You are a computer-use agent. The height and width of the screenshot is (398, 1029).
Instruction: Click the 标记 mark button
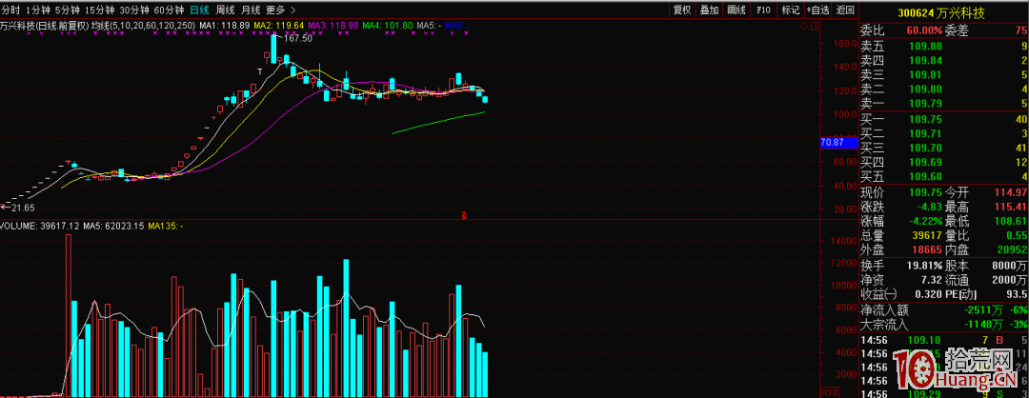[x=790, y=10]
